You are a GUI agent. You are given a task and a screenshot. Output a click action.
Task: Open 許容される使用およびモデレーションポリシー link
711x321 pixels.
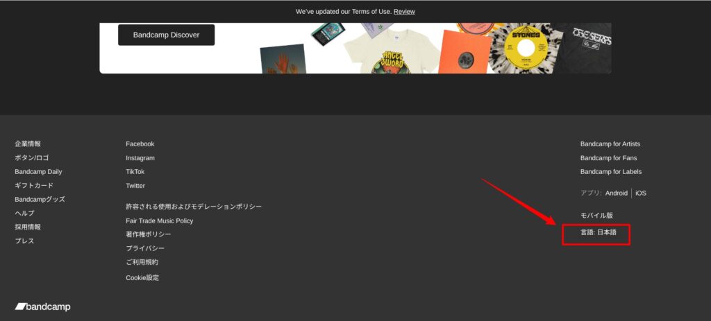(x=194, y=207)
